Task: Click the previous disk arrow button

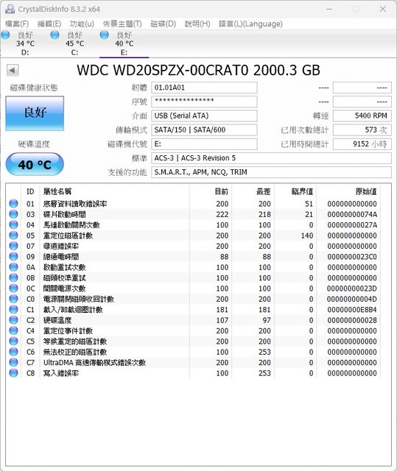Action: point(13,71)
